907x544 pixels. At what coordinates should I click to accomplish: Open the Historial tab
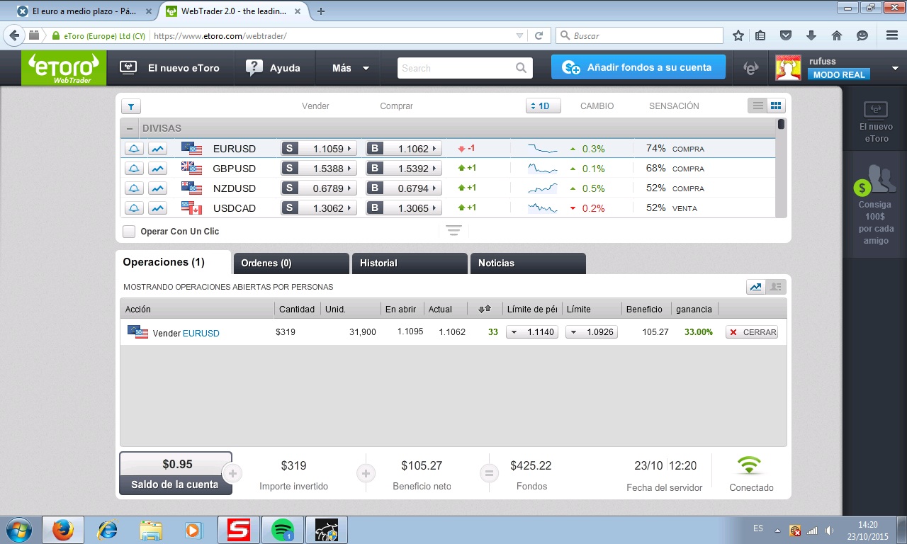point(410,263)
